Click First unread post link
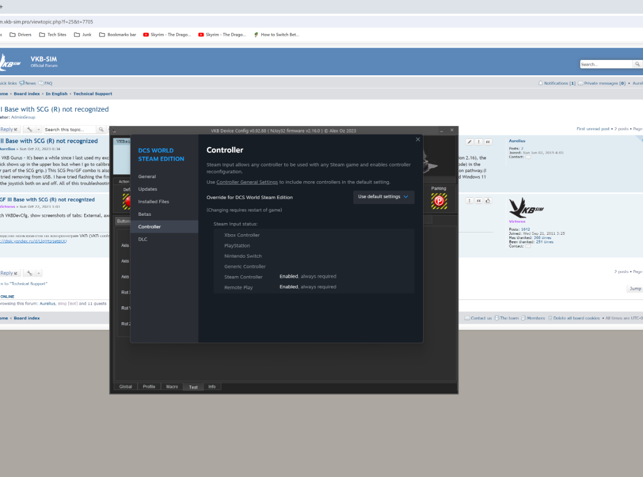This screenshot has height=477, width=643. pos(593,129)
